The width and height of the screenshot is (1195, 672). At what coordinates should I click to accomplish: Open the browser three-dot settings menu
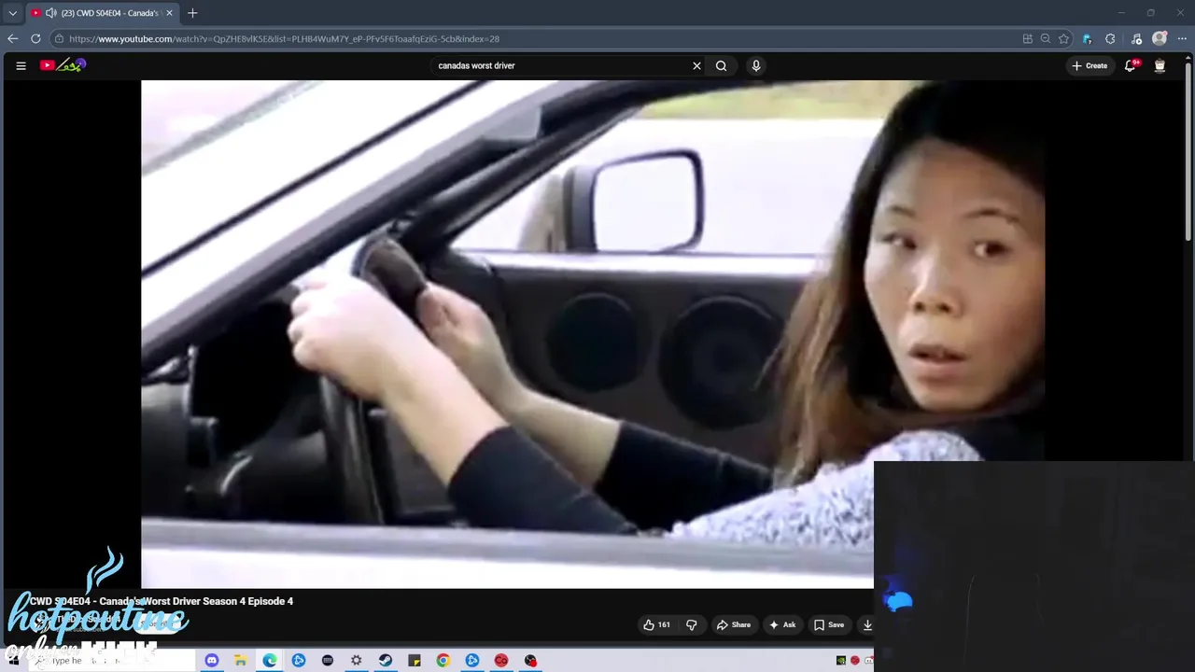click(1183, 38)
